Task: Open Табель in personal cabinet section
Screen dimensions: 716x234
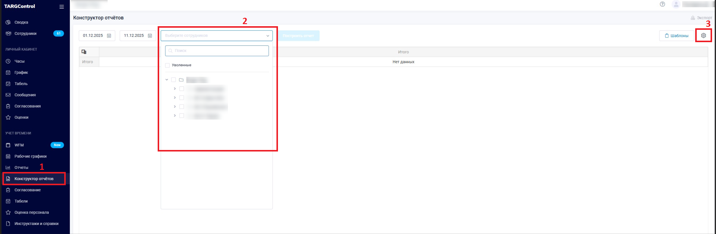Action: [x=21, y=84]
